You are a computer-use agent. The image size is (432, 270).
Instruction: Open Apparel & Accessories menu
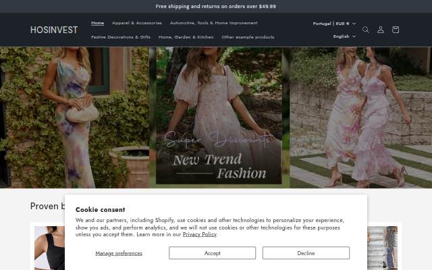click(137, 23)
